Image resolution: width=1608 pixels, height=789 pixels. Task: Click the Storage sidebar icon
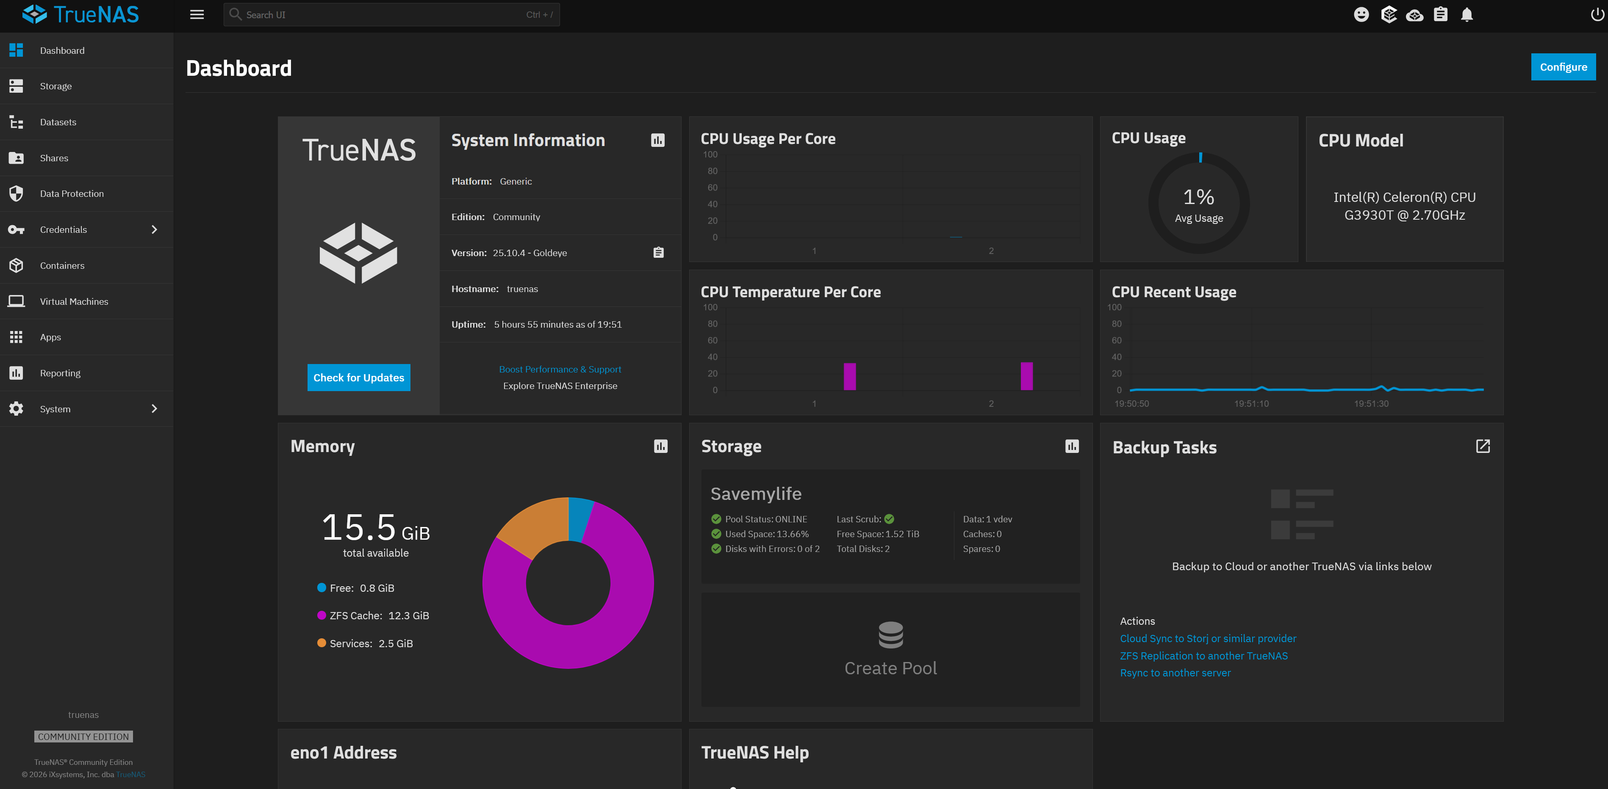[x=16, y=86]
